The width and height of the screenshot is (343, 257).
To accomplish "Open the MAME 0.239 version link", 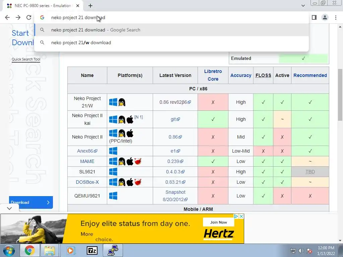I will 175,161.
